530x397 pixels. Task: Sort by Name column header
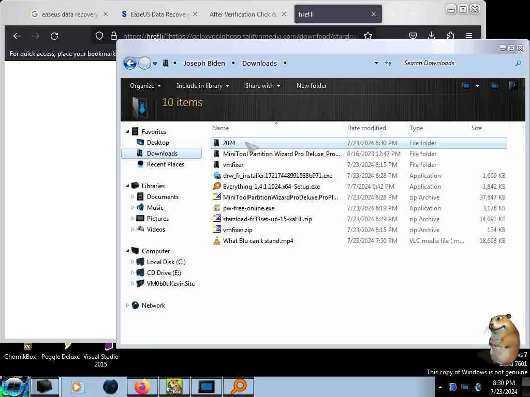pos(220,128)
